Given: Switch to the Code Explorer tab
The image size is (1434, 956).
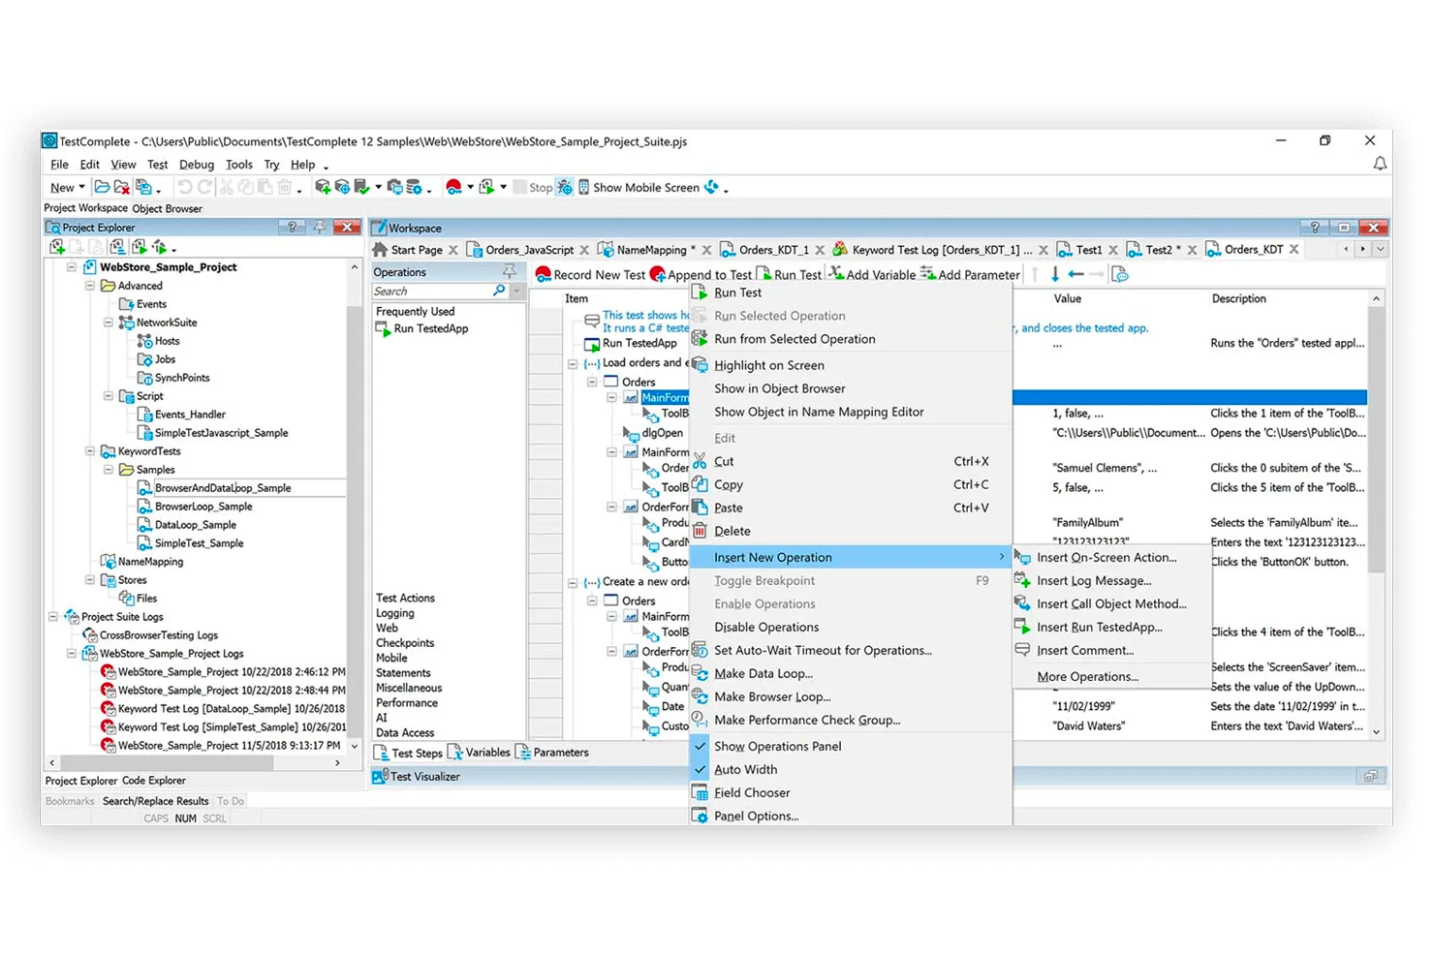Looking at the screenshot, I should (x=154, y=780).
